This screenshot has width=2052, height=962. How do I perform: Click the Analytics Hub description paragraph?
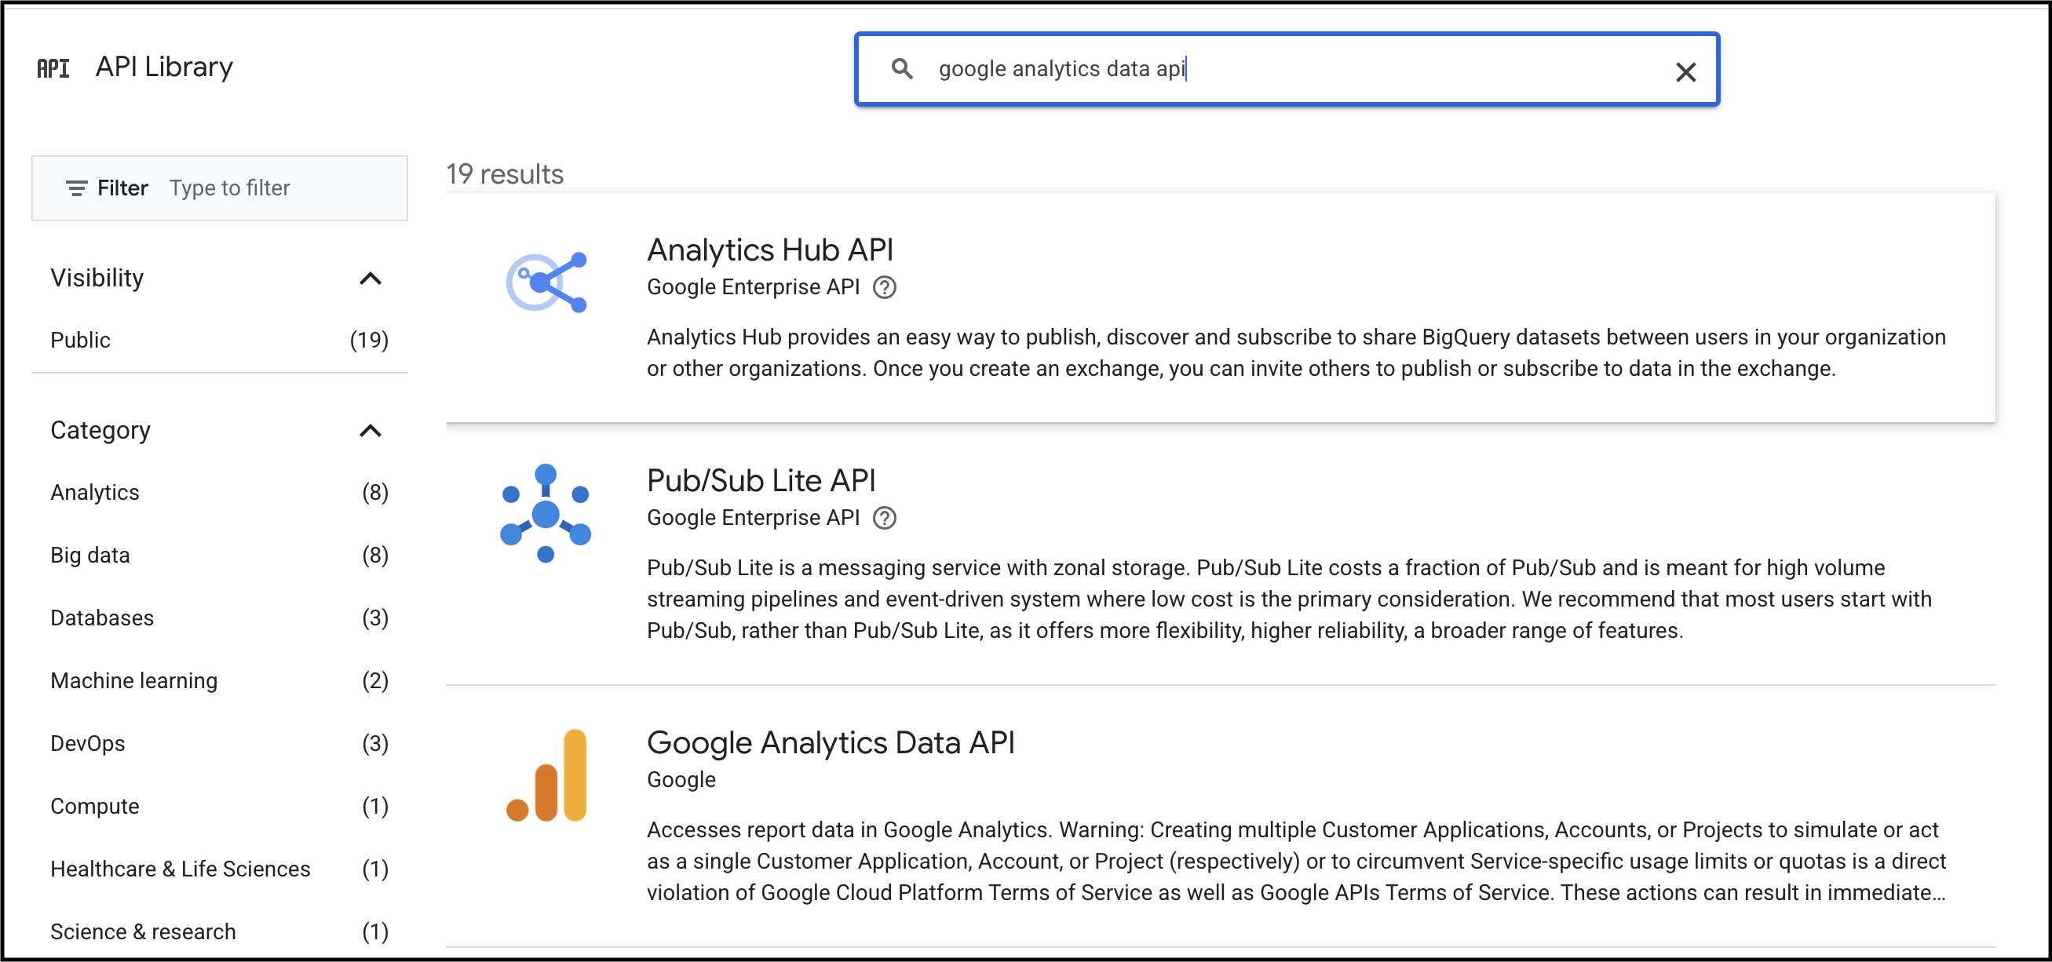[x=1296, y=353]
